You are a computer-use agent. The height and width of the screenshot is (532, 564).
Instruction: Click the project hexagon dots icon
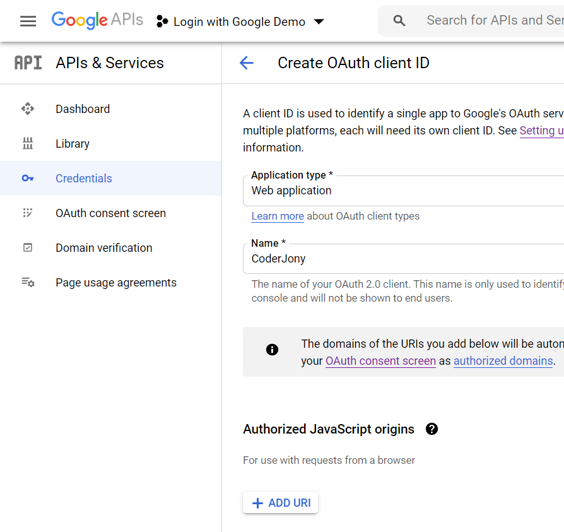coord(162,21)
